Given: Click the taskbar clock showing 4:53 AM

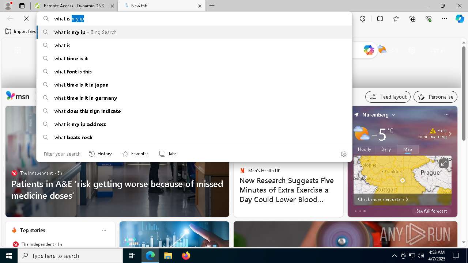Looking at the screenshot, I should [436, 256].
